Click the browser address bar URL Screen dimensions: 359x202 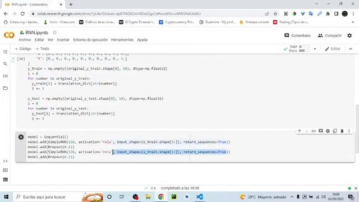point(119,13)
